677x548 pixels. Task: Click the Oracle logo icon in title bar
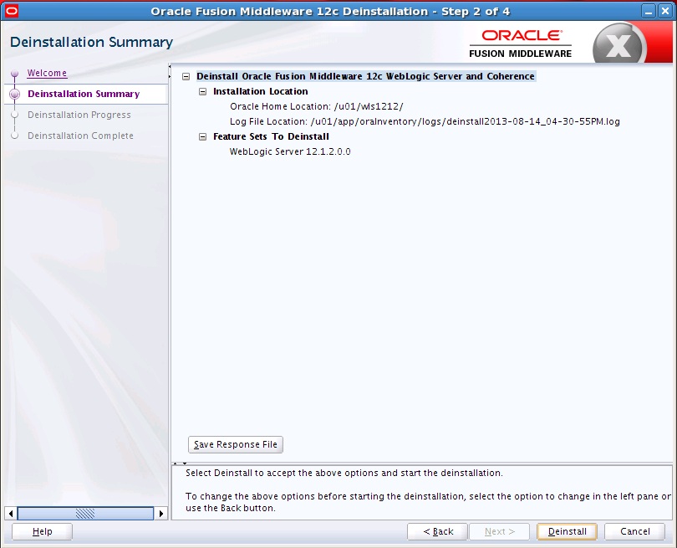pyautogui.click(x=11, y=11)
